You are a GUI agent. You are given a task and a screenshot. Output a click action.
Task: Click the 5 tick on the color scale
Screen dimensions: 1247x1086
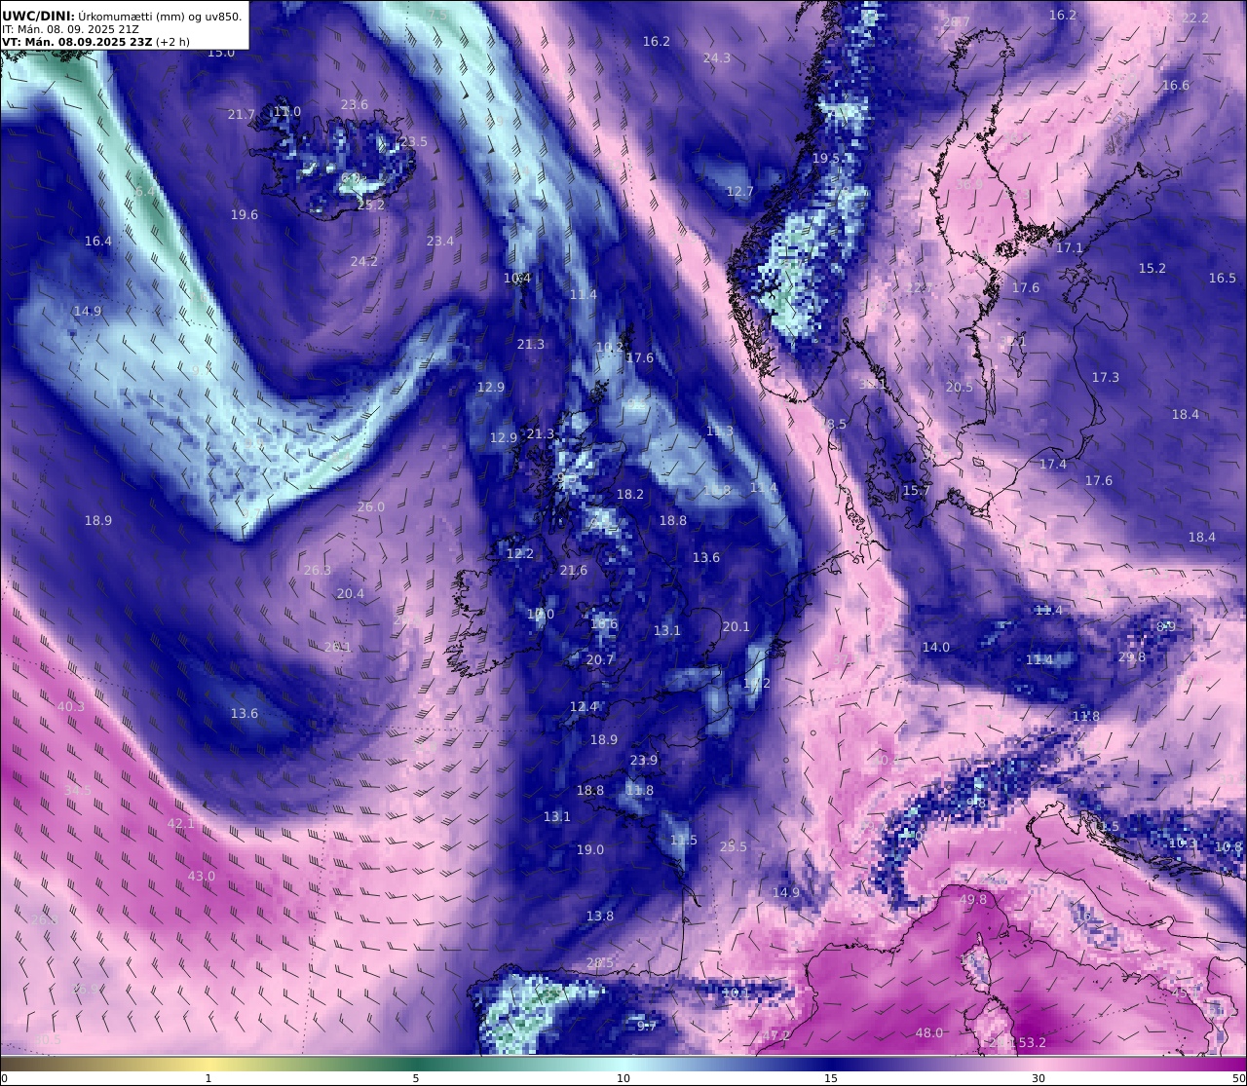point(416,1078)
